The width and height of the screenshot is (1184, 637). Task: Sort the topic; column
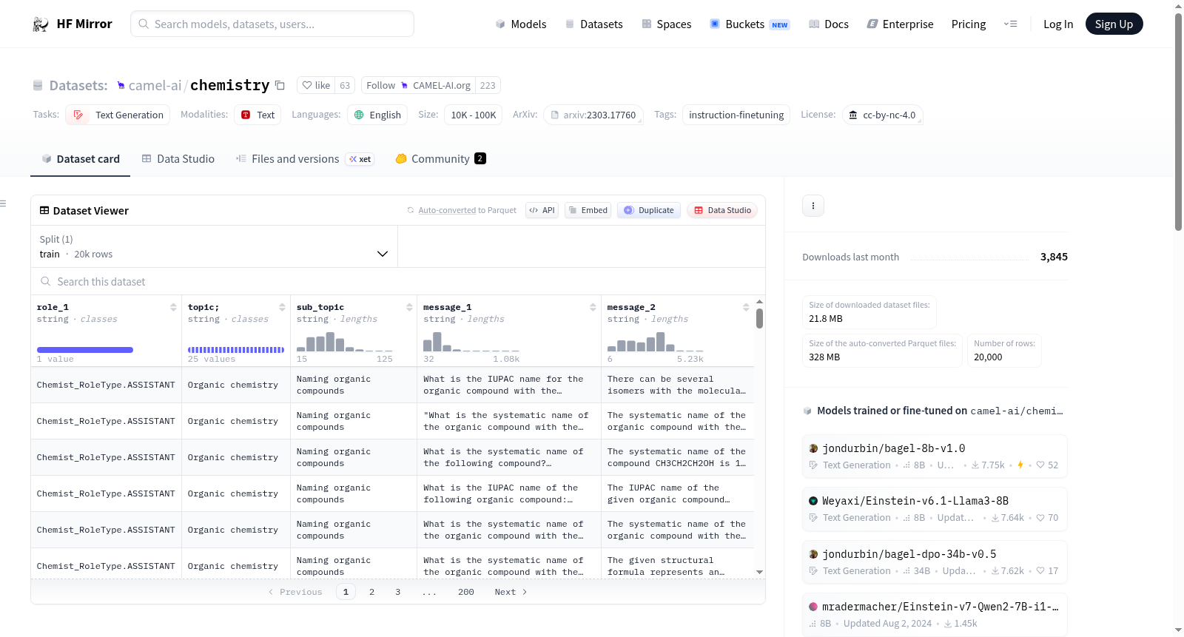pyautogui.click(x=282, y=307)
